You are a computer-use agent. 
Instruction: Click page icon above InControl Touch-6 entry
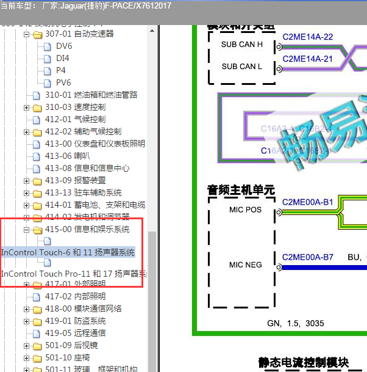[x=48, y=241]
